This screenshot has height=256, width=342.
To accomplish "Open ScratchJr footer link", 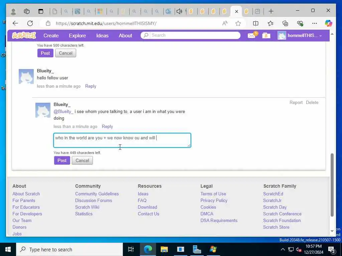I will pos(272,200).
